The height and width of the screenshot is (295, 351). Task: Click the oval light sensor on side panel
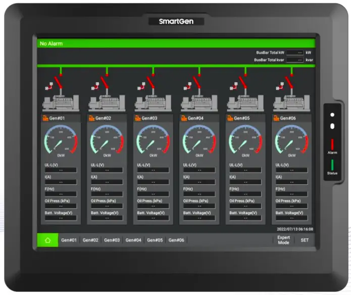click(x=332, y=126)
